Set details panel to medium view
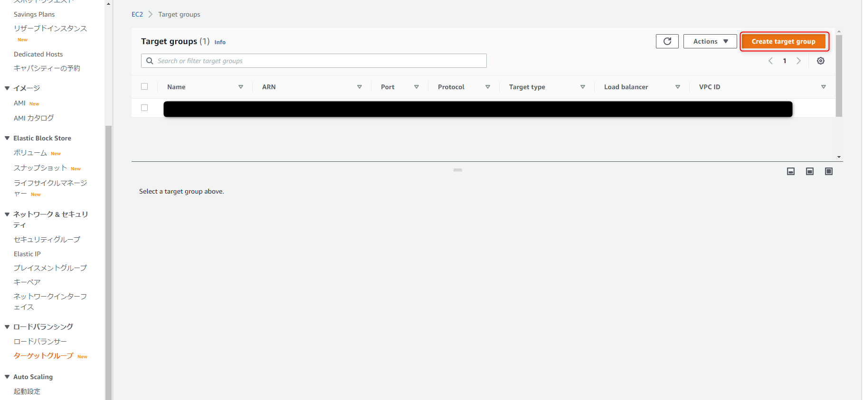The height and width of the screenshot is (400, 863). [810, 171]
